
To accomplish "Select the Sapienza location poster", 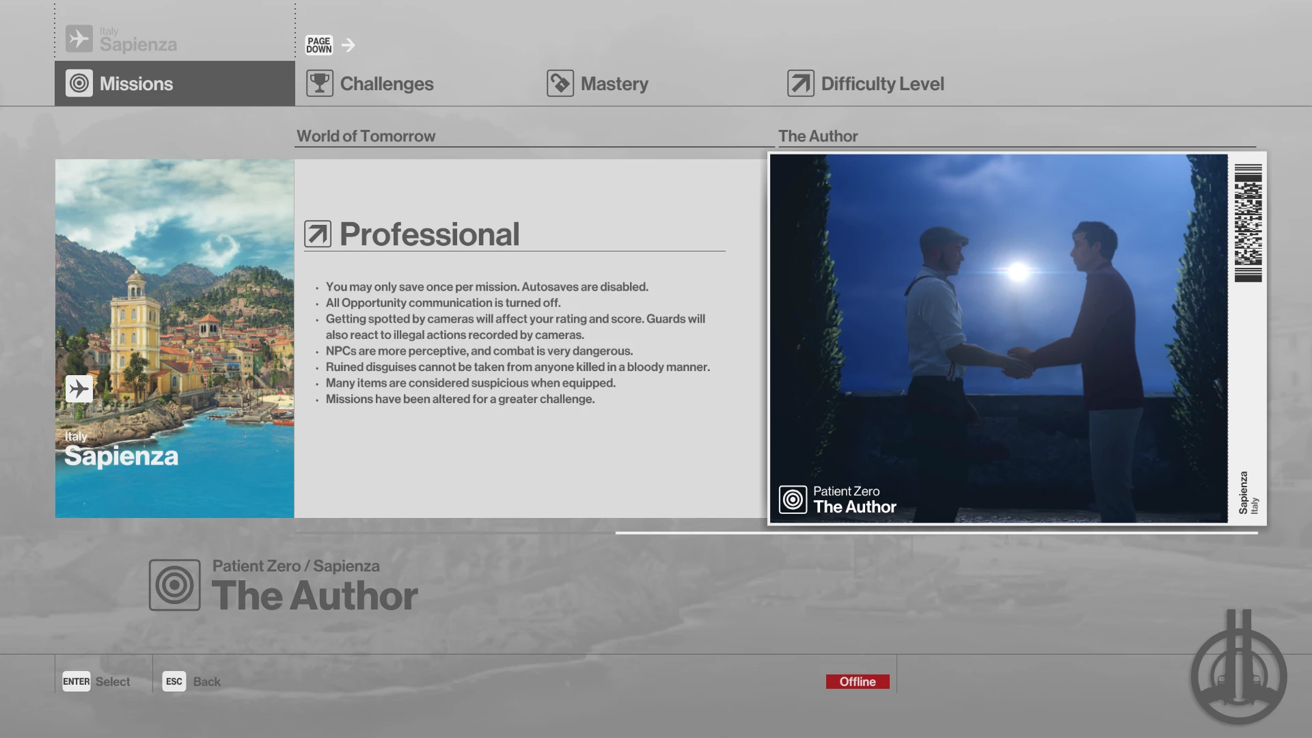I will click(175, 338).
